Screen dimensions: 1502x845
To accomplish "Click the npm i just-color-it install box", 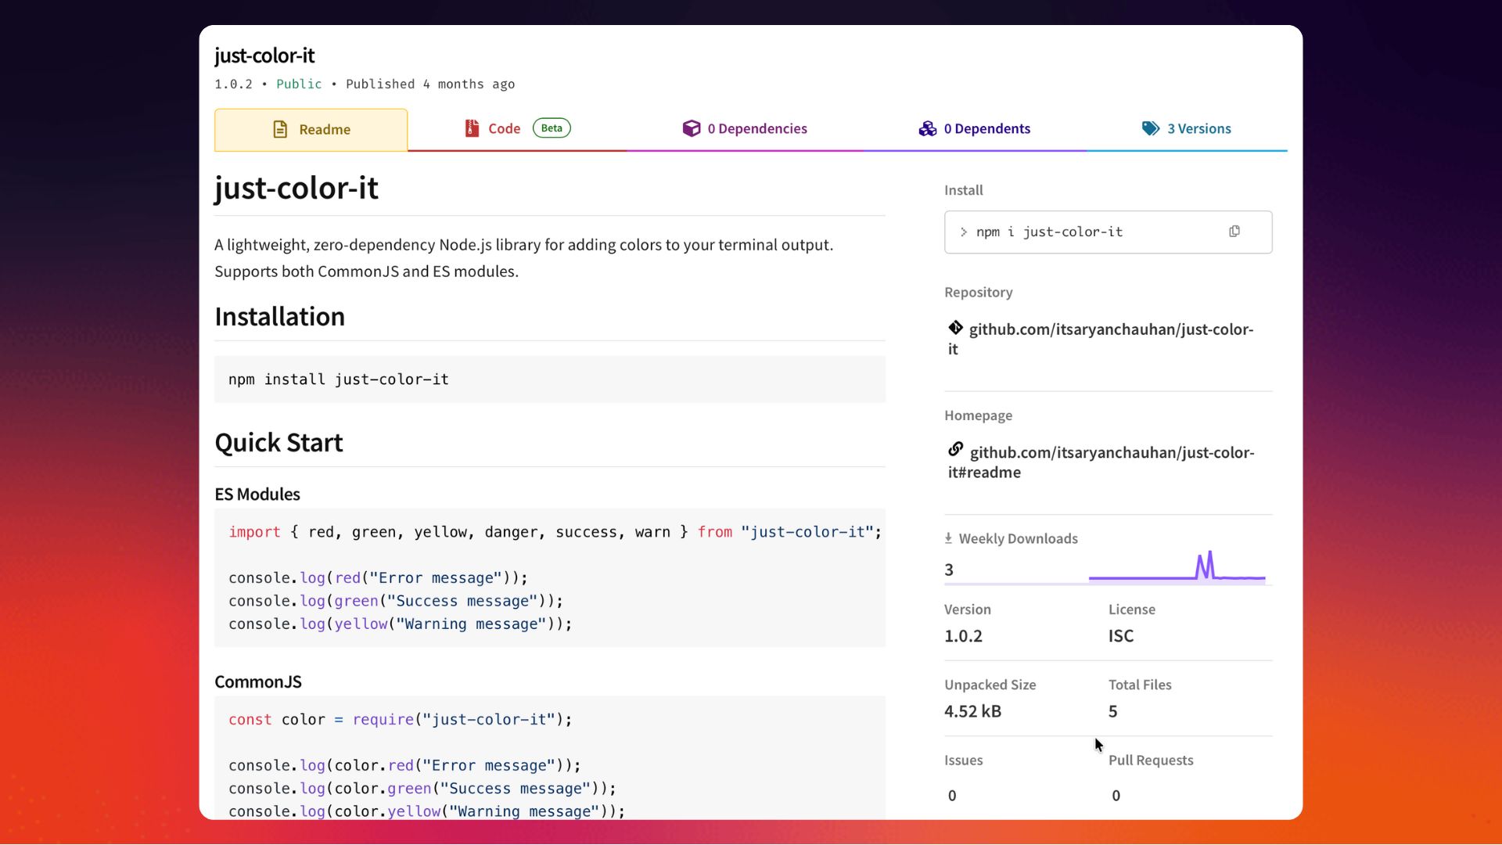I will [x=1048, y=232].
